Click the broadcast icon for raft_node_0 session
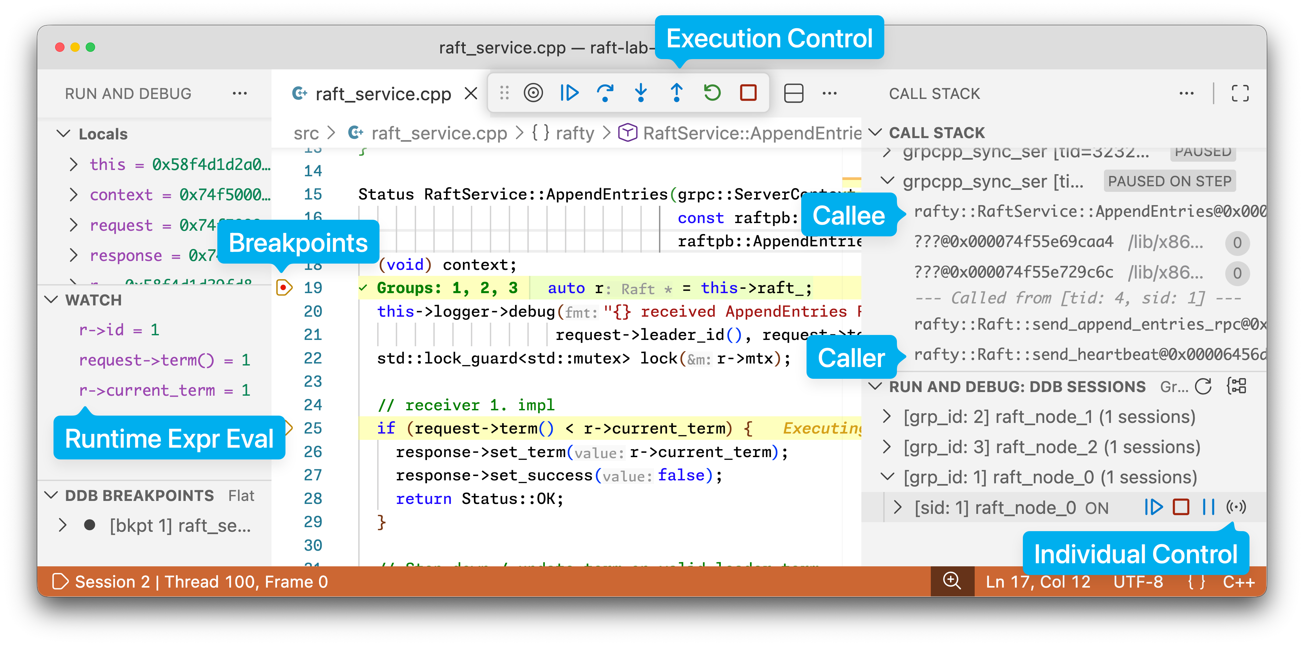This screenshot has width=1304, height=646. click(x=1236, y=507)
